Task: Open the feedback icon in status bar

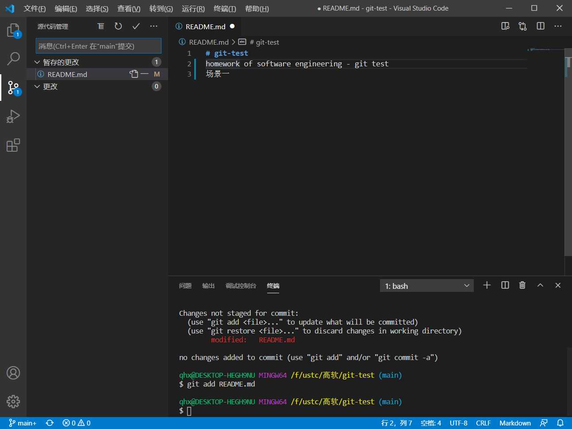Action: point(544,423)
